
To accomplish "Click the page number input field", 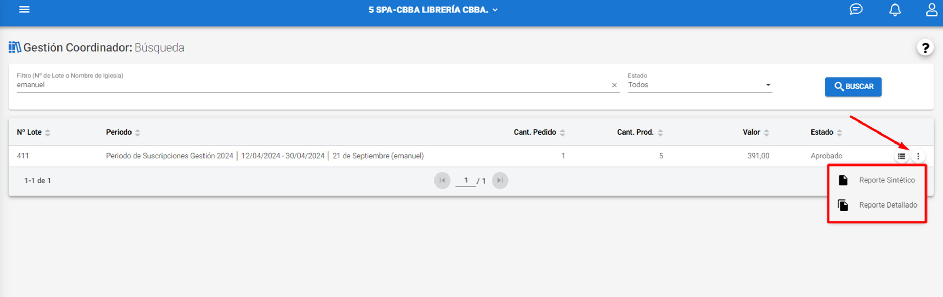I will (x=465, y=180).
